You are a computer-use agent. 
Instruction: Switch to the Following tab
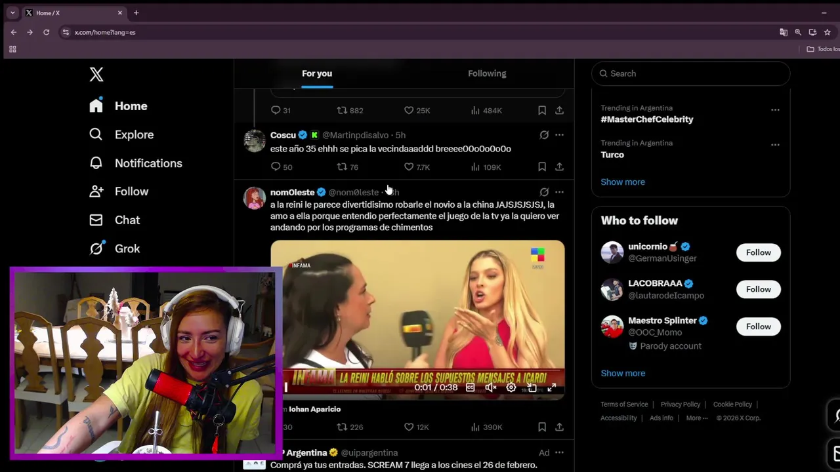pyautogui.click(x=487, y=73)
